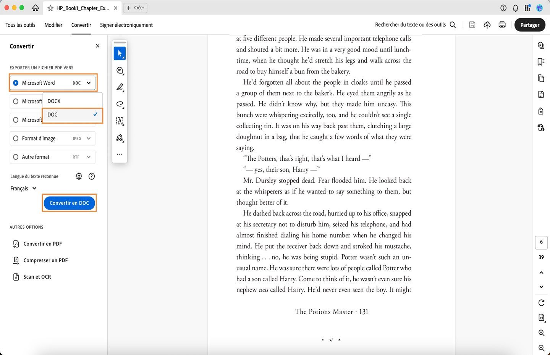Pick the freehand drawing tool

coord(120,104)
